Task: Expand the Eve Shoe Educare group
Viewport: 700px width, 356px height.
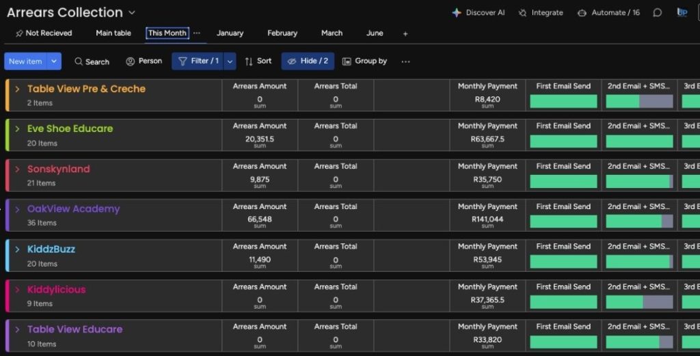Action: [x=18, y=129]
